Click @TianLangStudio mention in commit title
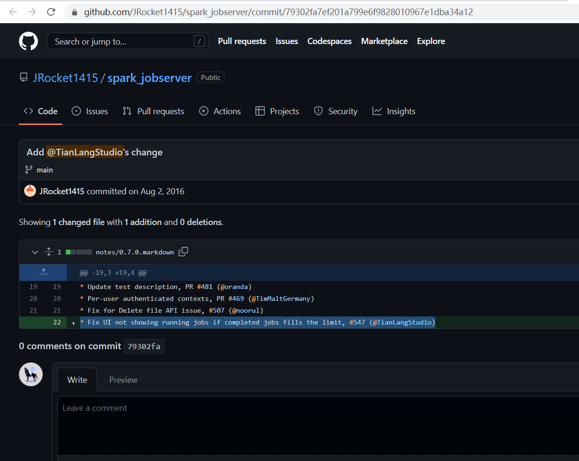579x461 pixels. (85, 152)
